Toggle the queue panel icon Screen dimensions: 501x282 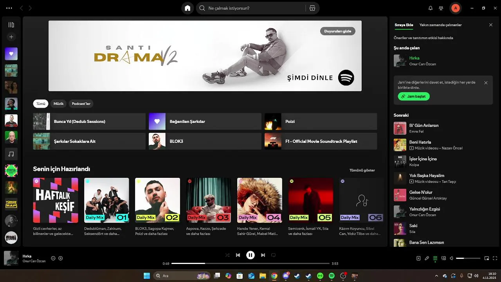[x=435, y=258]
